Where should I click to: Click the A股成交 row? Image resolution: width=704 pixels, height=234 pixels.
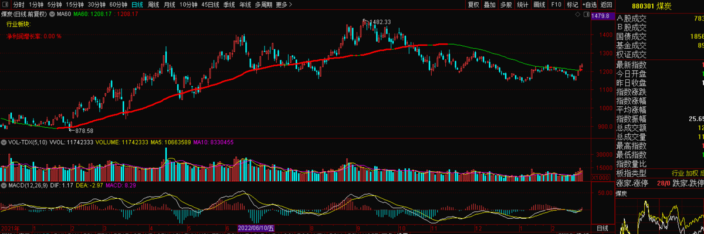659,19
